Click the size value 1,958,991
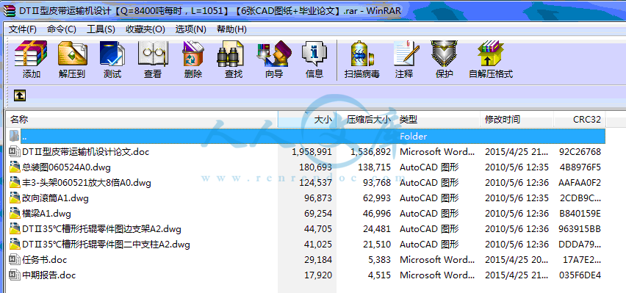This screenshot has height=293, width=626. (x=312, y=152)
